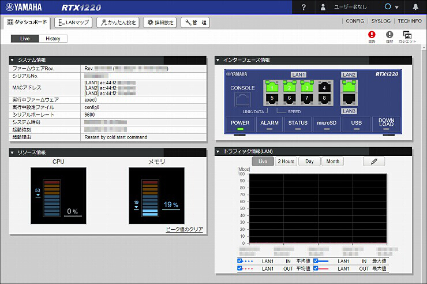Click the YAMAHA logo in the header
The width and height of the screenshot is (427, 284).
point(24,7)
